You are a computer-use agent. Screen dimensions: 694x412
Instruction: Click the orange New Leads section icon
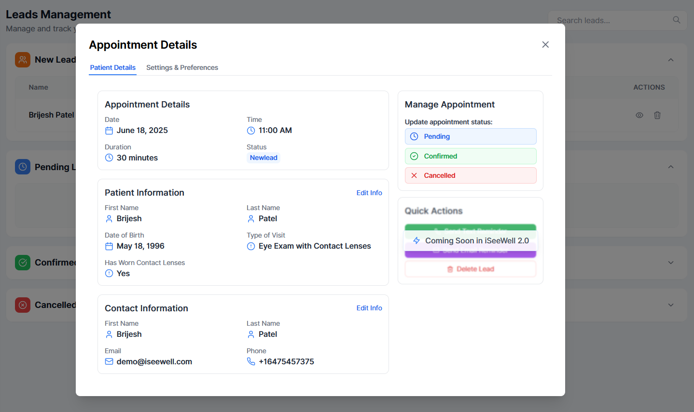click(x=23, y=60)
